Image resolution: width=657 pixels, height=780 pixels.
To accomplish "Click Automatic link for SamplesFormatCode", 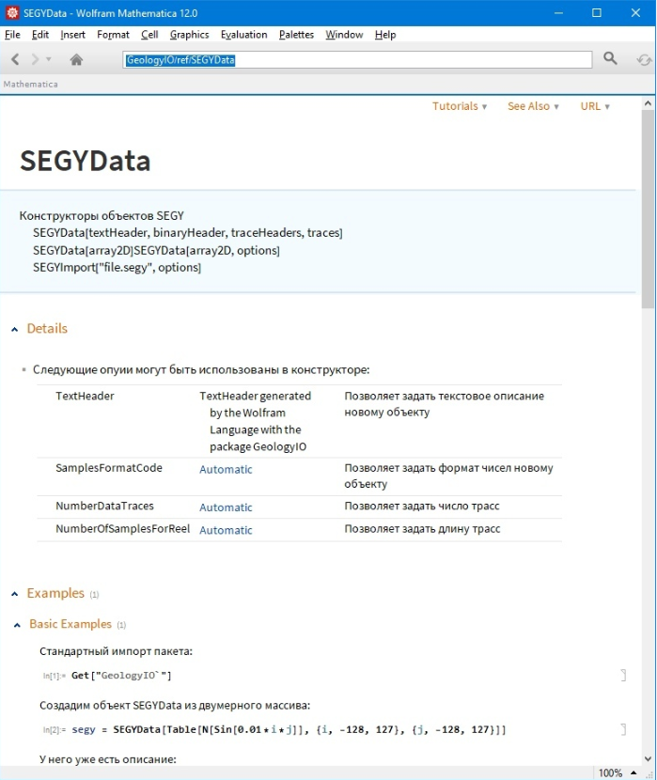I will pyautogui.click(x=226, y=469).
